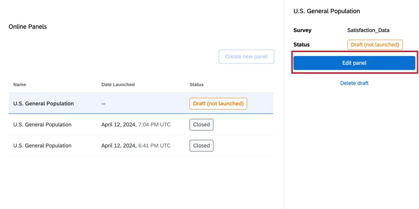419x209 pixels.
Task: Click the Draft (not launched) badge in the side panel
Action: (375, 45)
